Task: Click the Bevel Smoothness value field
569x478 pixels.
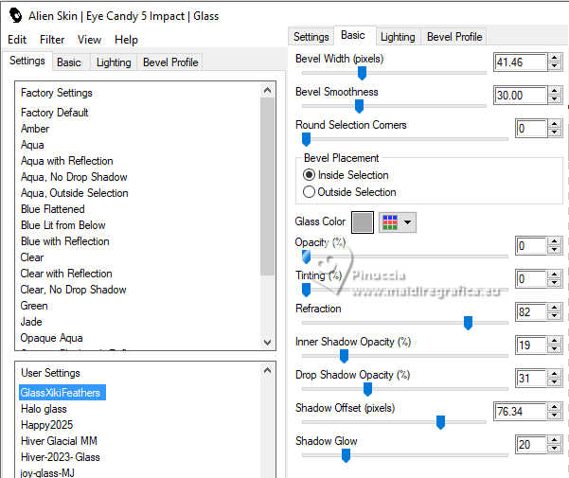Action: point(521,96)
